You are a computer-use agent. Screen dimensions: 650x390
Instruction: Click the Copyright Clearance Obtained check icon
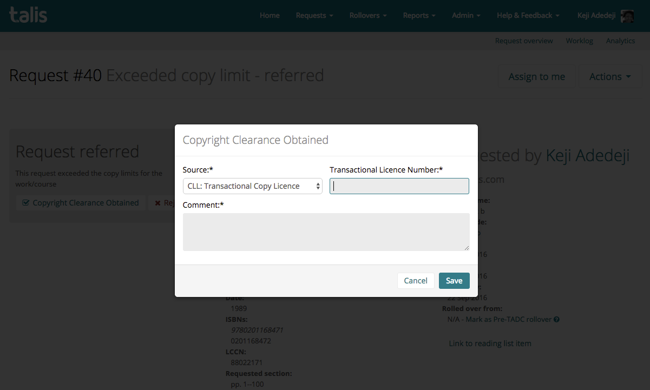[x=25, y=203]
